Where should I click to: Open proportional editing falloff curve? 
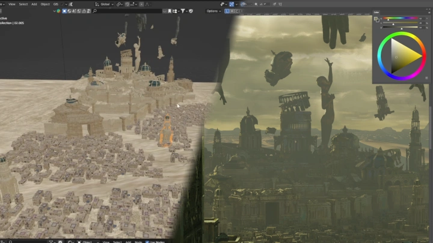point(147,4)
